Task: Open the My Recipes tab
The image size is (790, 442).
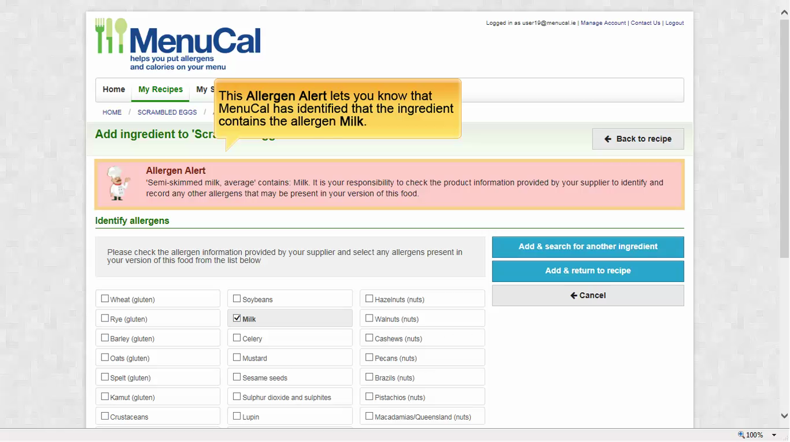Action: click(160, 90)
